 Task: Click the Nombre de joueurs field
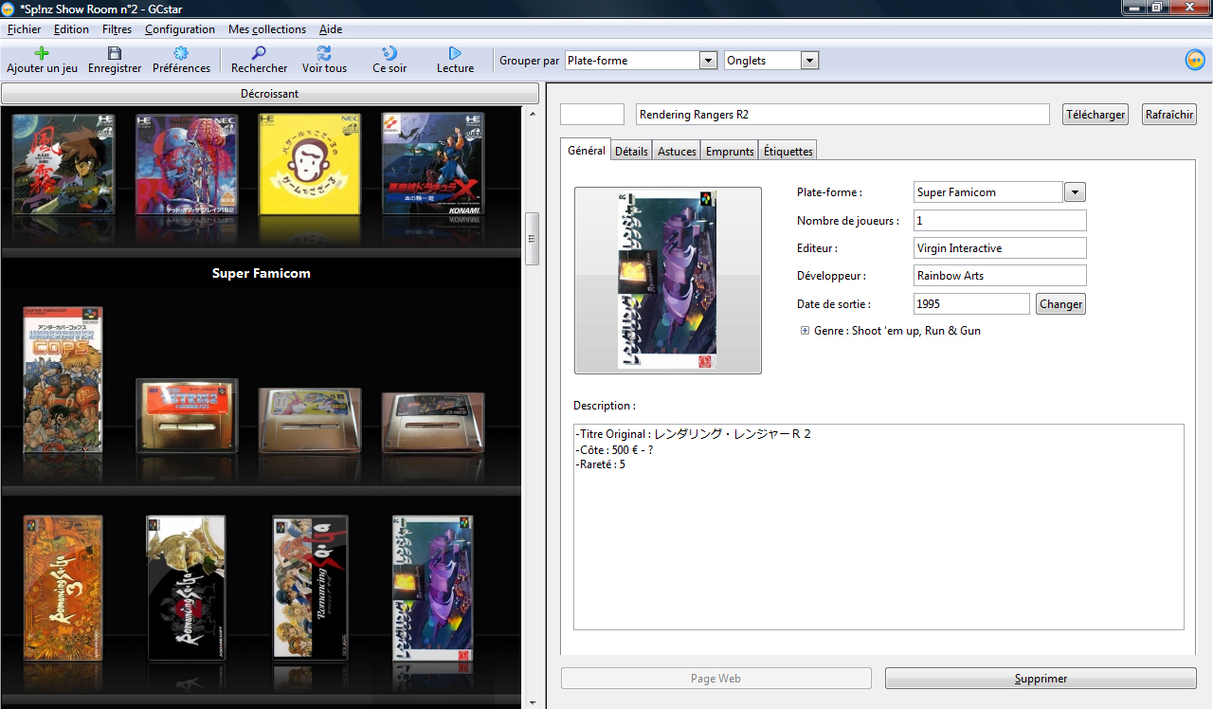click(x=1000, y=220)
